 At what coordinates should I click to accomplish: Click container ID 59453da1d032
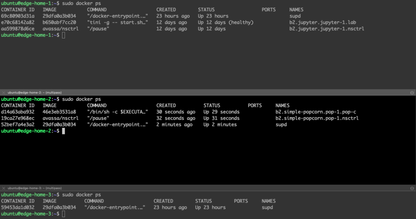tap(17, 207)
